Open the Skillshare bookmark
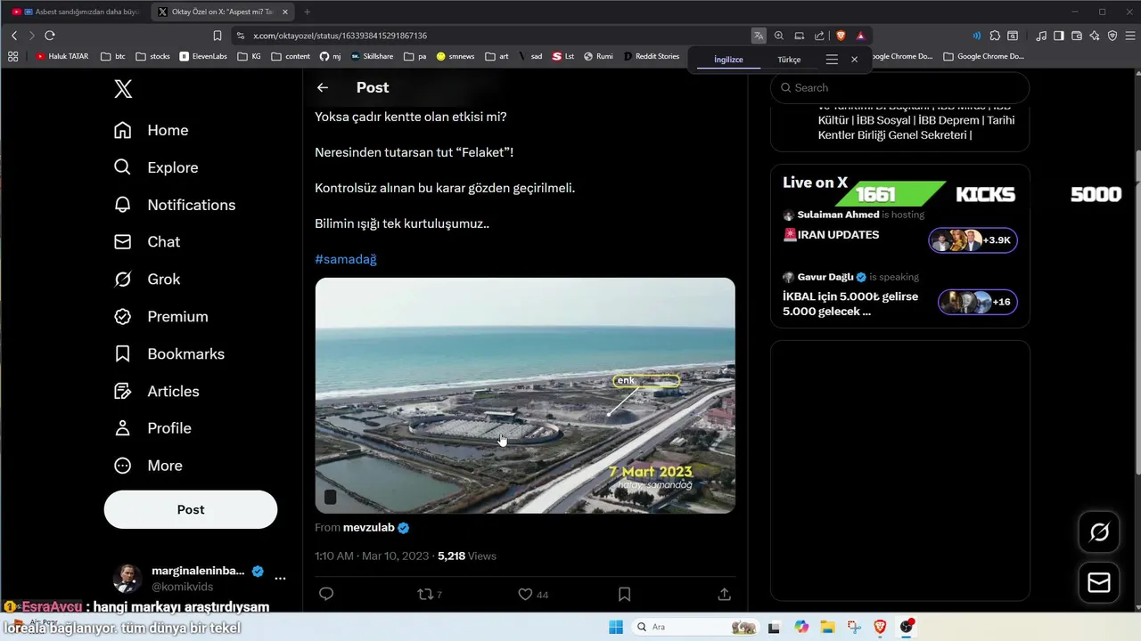The height and width of the screenshot is (641, 1141). click(x=372, y=56)
